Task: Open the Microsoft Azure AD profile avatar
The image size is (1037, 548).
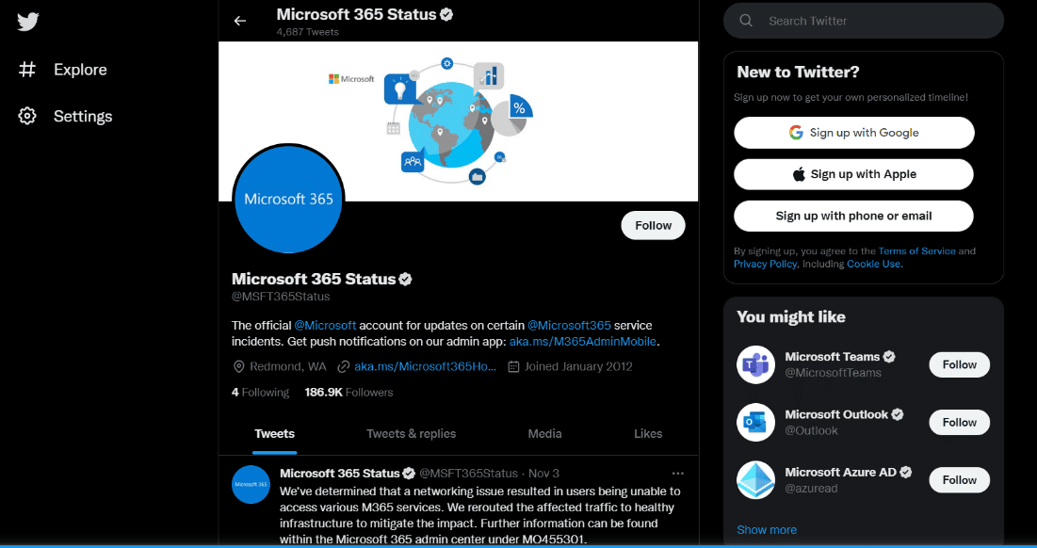Action: (x=755, y=480)
